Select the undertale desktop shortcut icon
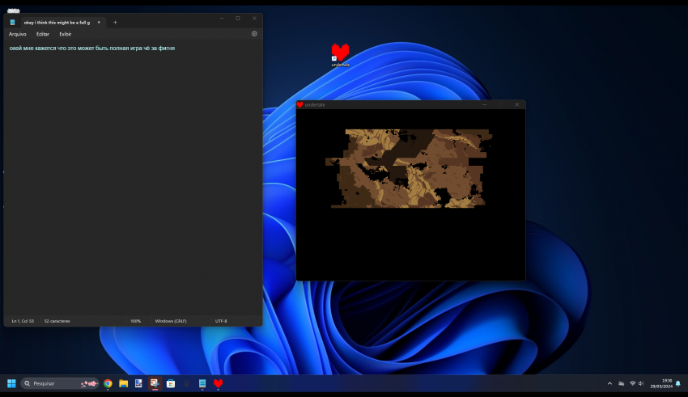688x397 pixels. 340,55
